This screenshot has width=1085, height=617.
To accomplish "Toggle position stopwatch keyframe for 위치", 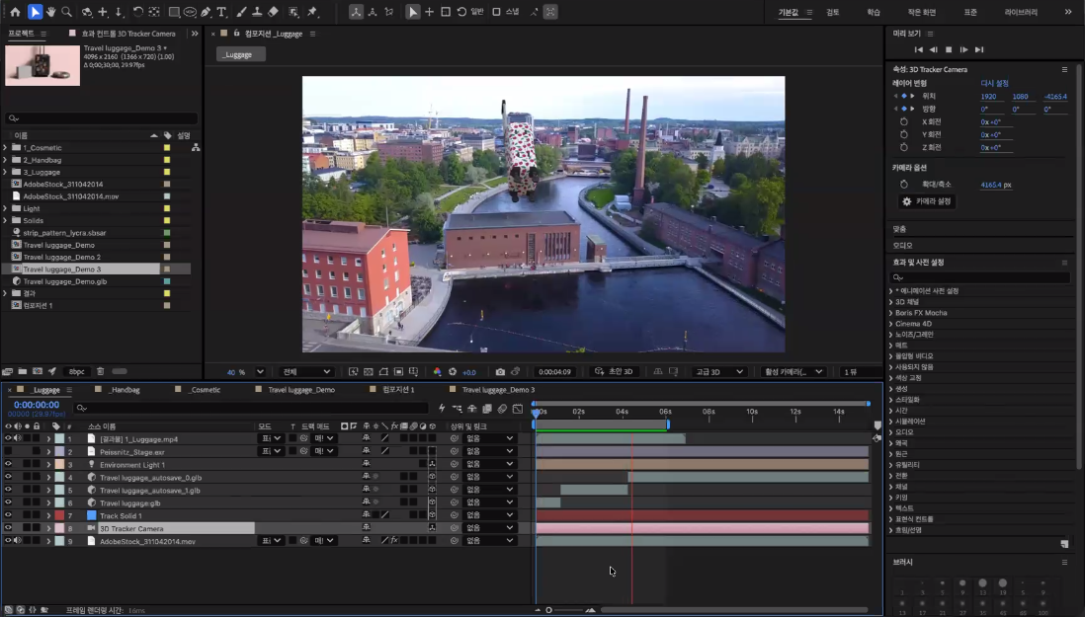I will pyautogui.click(x=904, y=96).
